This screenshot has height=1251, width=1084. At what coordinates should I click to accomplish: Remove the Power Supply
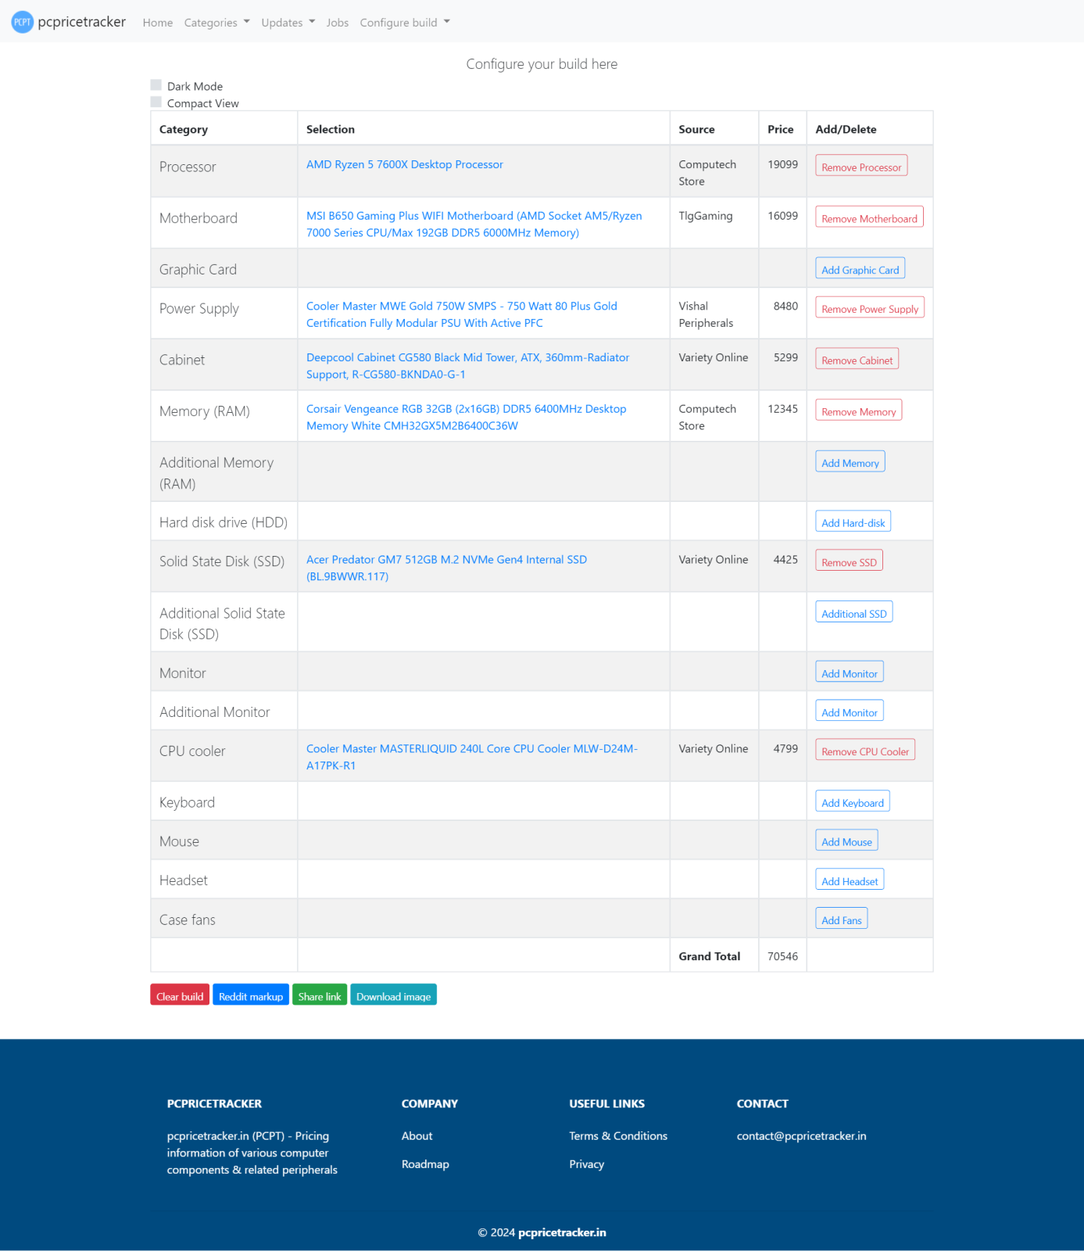[x=870, y=308]
